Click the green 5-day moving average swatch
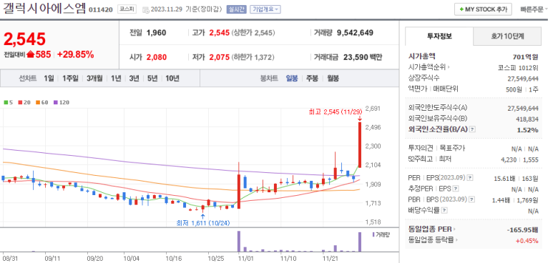 6,103
